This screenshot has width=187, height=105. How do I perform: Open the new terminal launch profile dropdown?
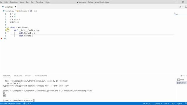pos(184,76)
